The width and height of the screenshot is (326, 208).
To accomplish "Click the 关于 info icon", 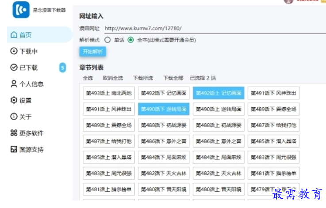I will [14, 117].
